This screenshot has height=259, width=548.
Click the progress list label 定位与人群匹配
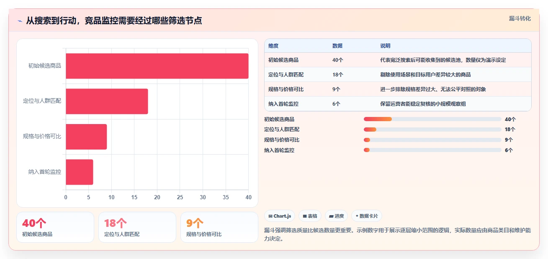point(282,129)
